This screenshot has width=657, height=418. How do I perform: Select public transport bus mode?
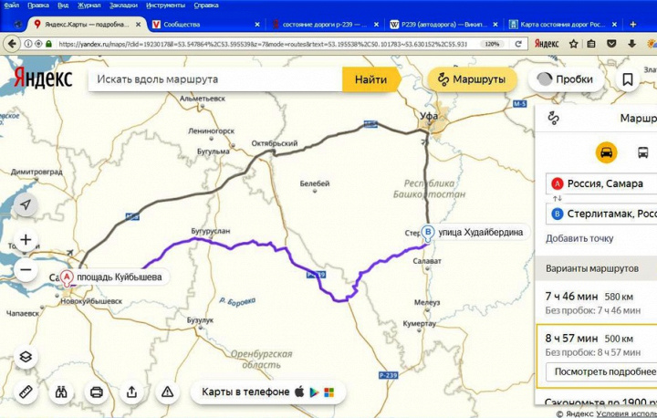pos(642,152)
